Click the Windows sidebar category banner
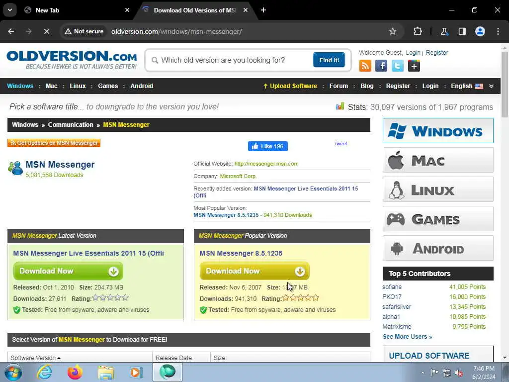This screenshot has width=509, height=382. (x=438, y=131)
